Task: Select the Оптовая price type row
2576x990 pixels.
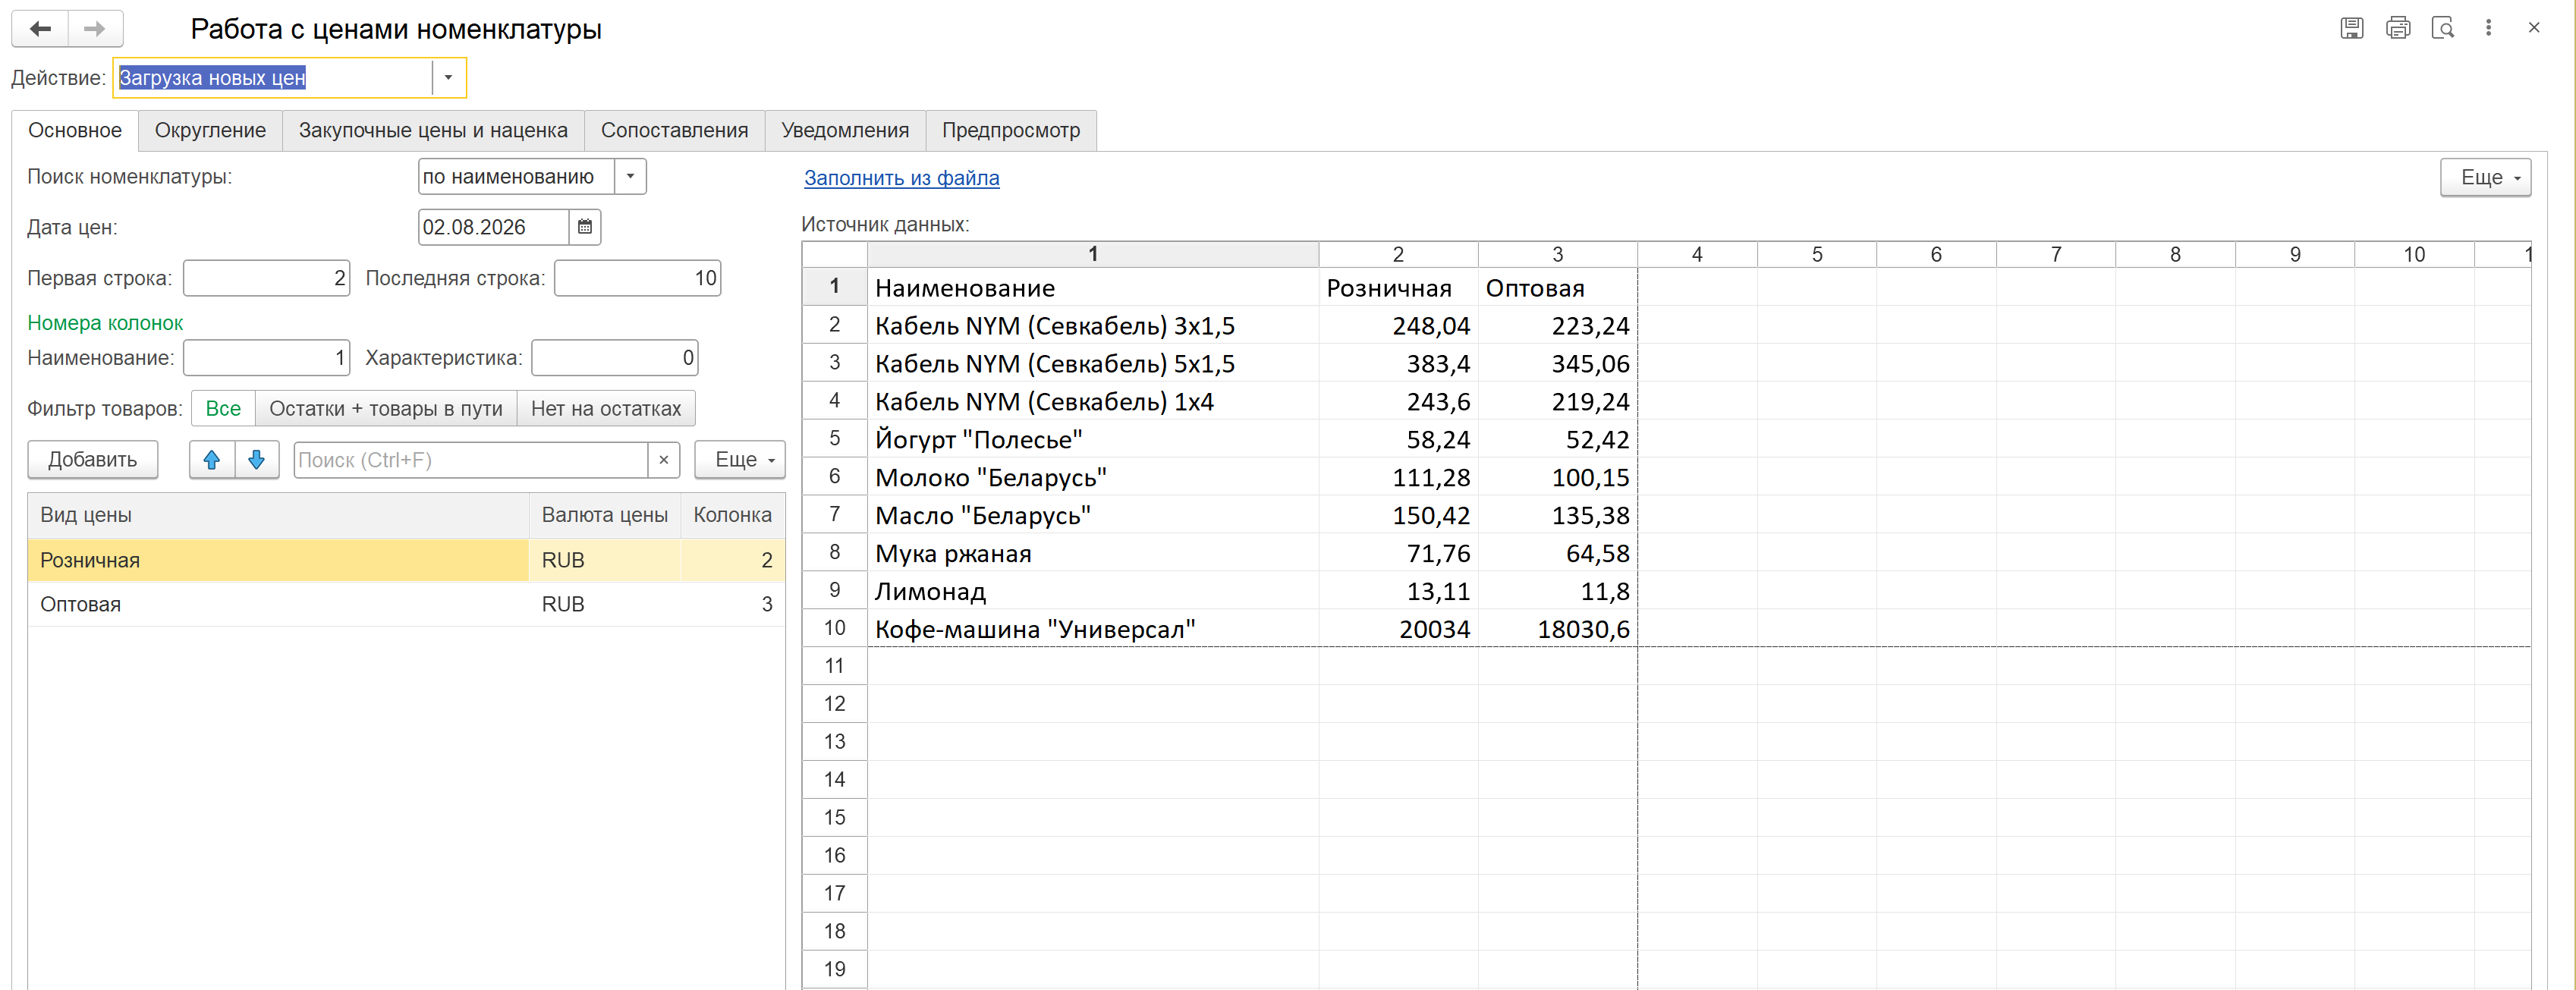Action: tap(406, 605)
